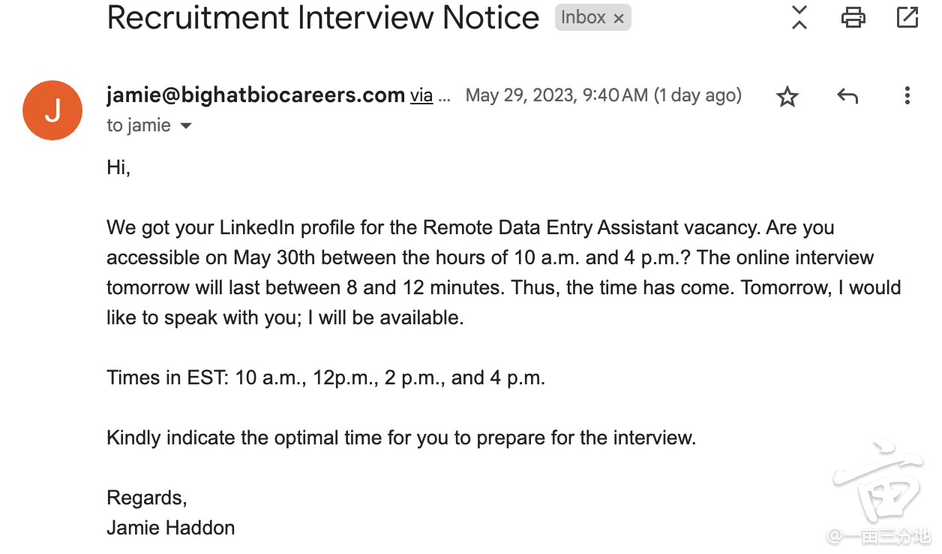Remove the Inbox label with the x
942x554 pixels.
click(619, 19)
